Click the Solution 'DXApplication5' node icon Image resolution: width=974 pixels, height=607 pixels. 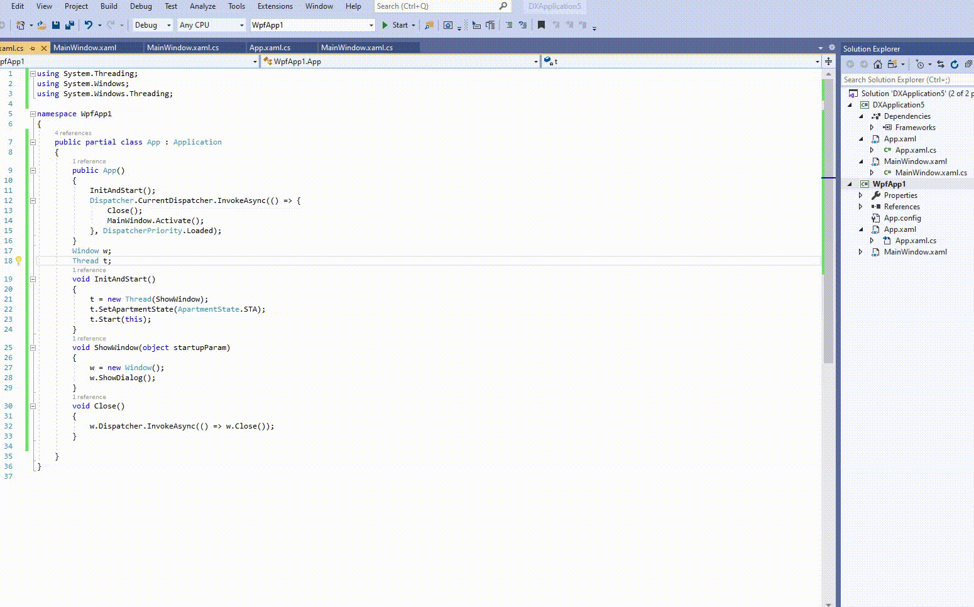click(853, 94)
